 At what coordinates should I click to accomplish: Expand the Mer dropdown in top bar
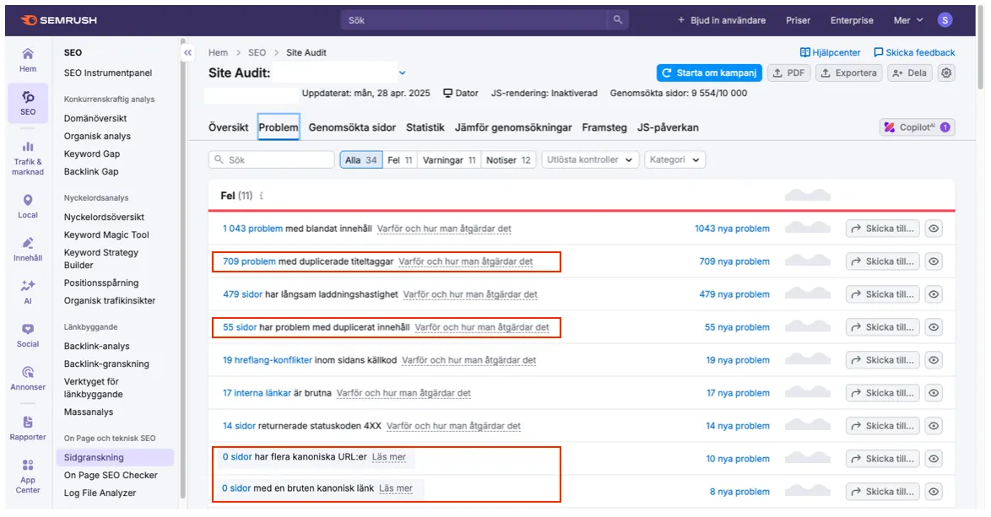[908, 20]
